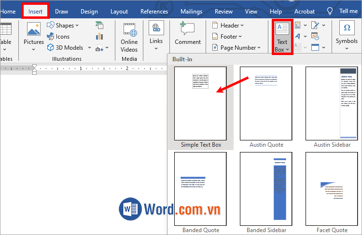Viewport: 362px width, 235px height.
Task: Click the Screenshot camera icon
Action: pos(99,48)
